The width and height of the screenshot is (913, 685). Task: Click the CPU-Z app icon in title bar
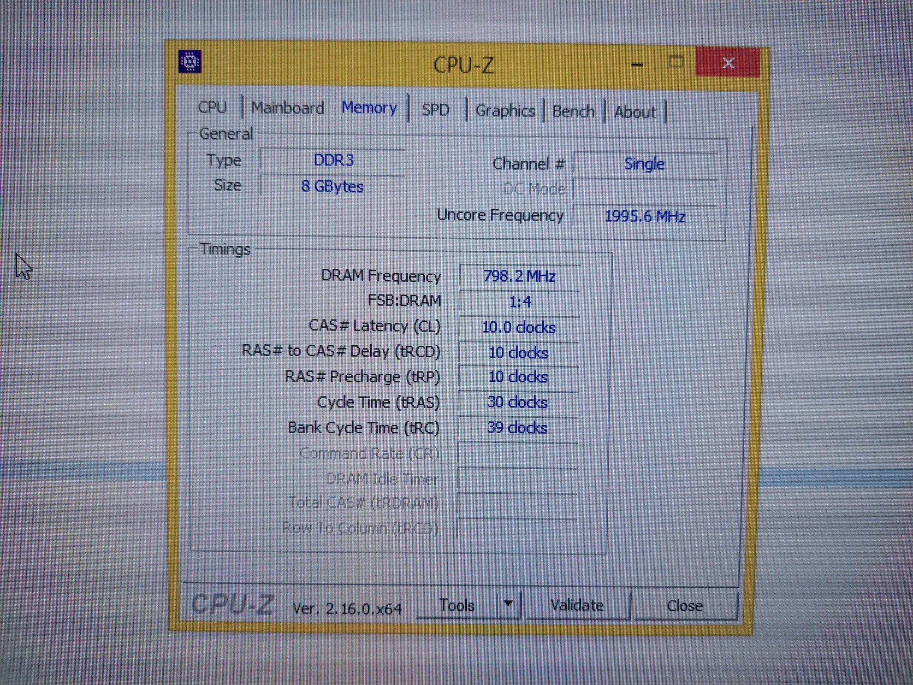pos(190,61)
